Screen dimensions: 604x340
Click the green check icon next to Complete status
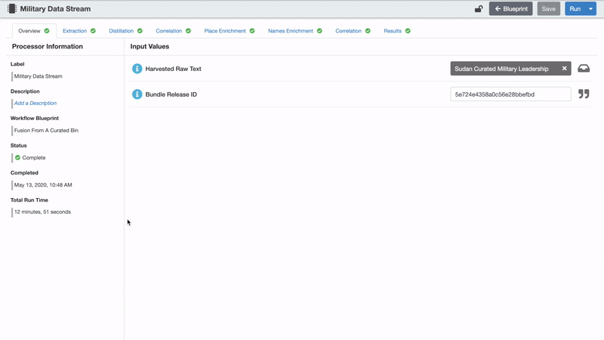[x=17, y=157]
